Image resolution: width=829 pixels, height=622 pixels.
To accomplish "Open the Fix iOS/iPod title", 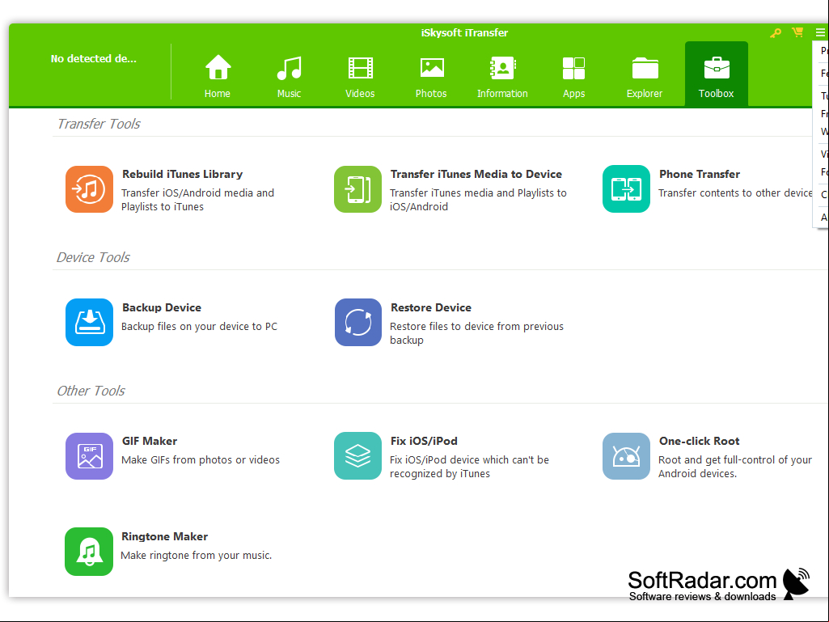I will (424, 441).
